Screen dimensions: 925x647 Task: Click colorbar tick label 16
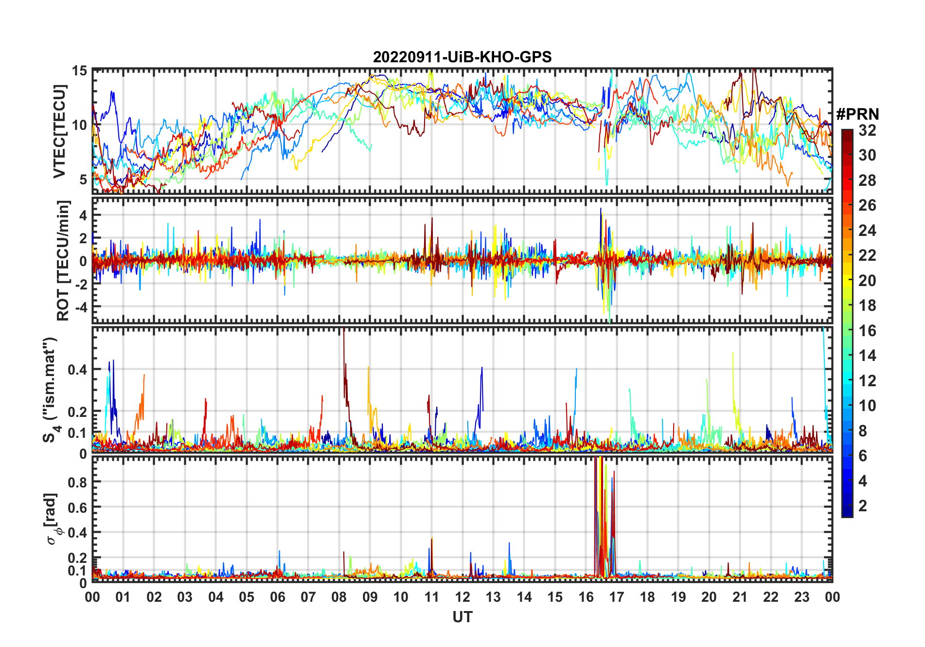point(867,331)
